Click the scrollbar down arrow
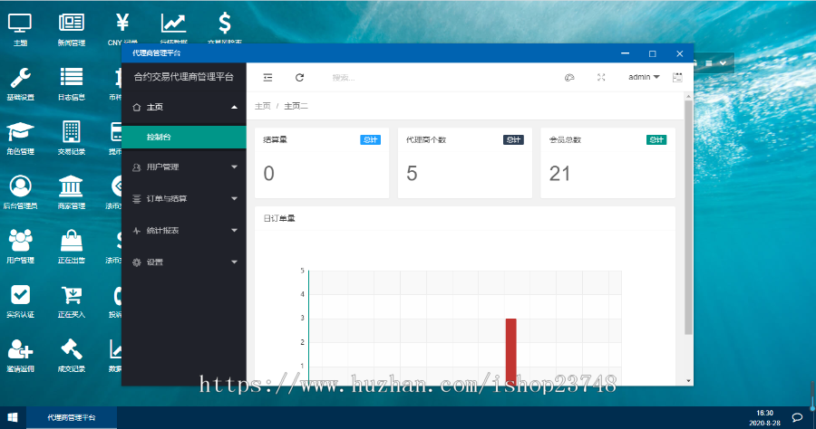This screenshot has width=816, height=429. click(x=688, y=381)
